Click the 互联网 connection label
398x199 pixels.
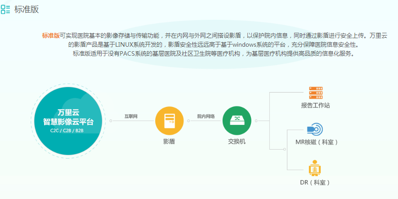[131, 116]
